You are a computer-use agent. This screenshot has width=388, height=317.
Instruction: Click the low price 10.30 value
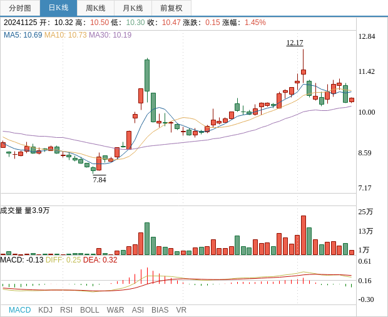pyautogui.click(x=135, y=23)
